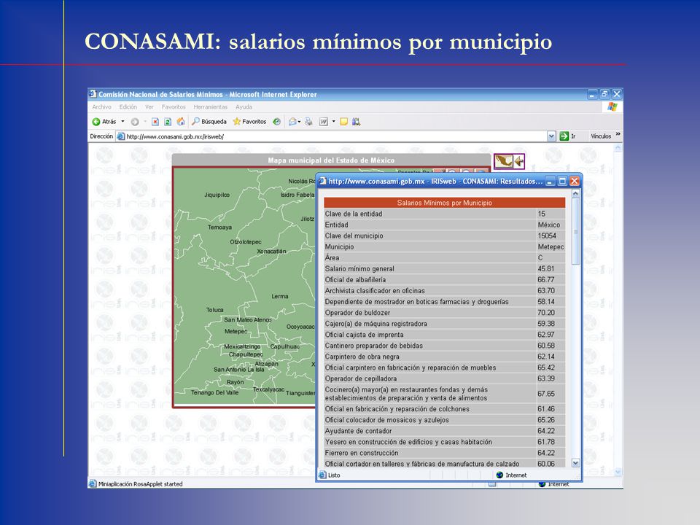
Task: Select Otzolotepec on the municipal map
Action: (246, 242)
